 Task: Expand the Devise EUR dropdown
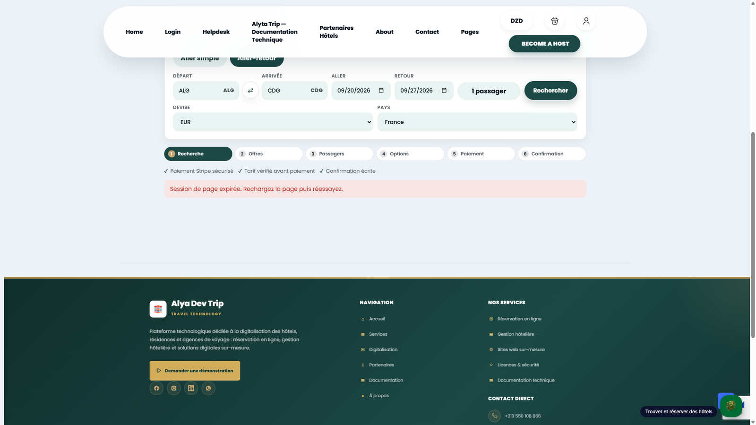coord(273,122)
